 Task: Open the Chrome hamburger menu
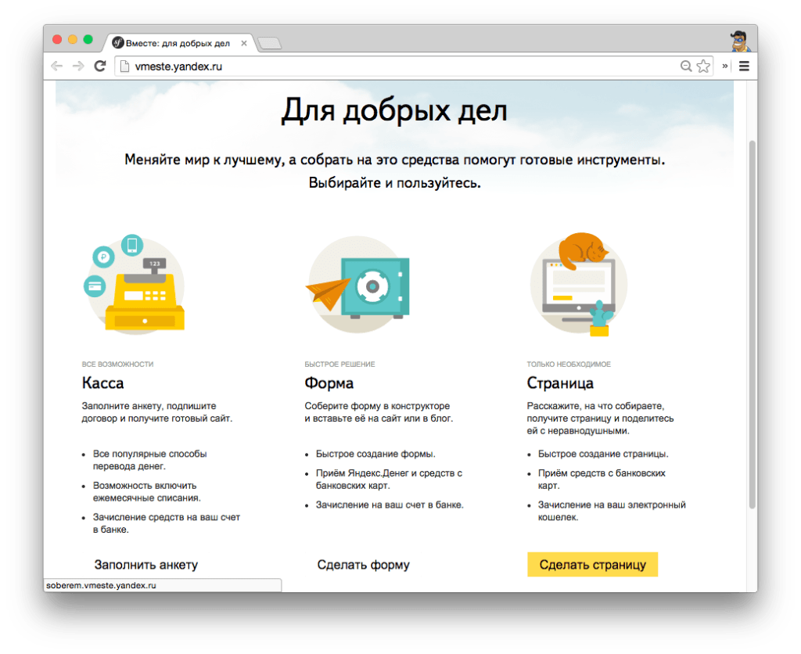[744, 66]
